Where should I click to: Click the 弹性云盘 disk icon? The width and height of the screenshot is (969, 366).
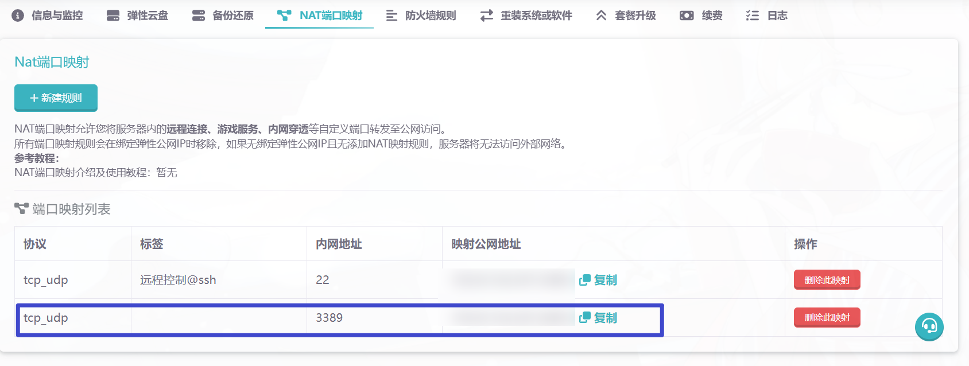113,15
